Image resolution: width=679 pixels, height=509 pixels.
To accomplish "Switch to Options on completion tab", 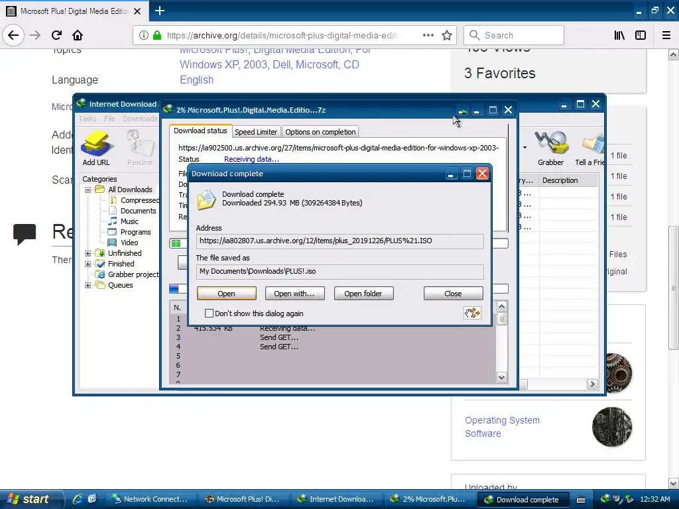I will click(x=320, y=132).
